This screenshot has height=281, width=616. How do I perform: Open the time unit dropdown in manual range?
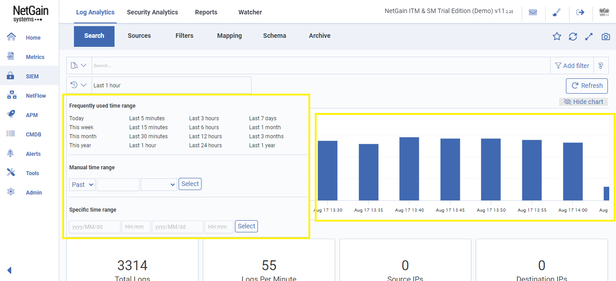(159, 185)
